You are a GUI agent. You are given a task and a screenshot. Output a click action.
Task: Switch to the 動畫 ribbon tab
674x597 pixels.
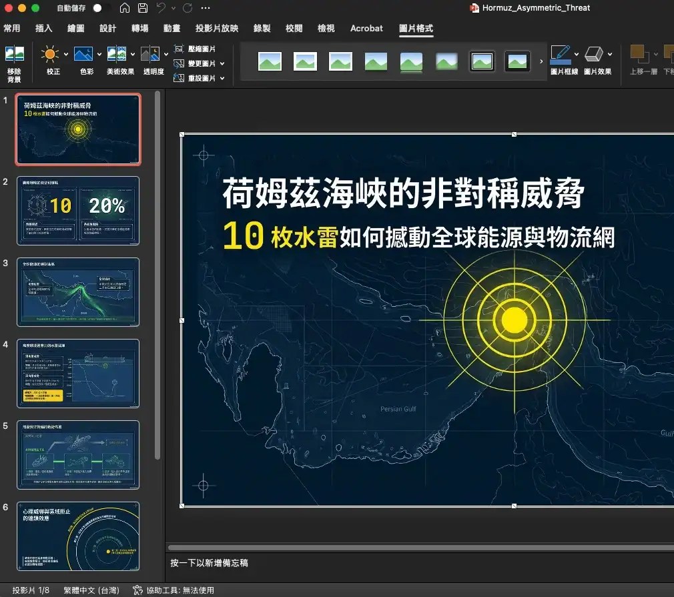click(x=172, y=29)
